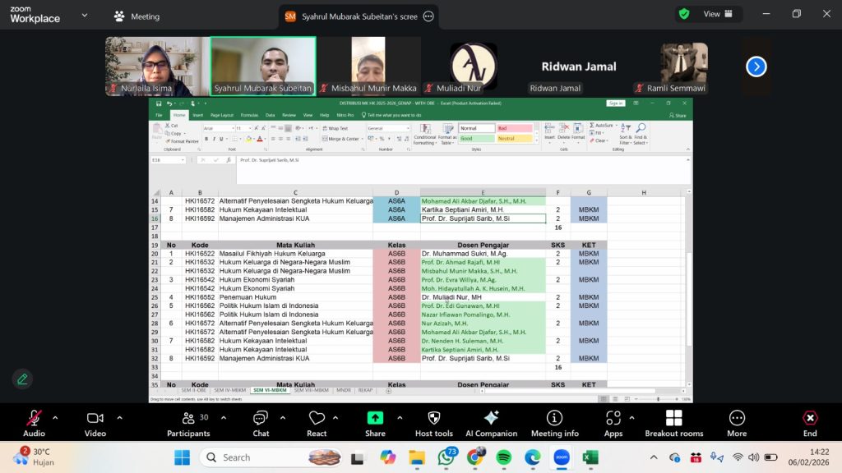Image resolution: width=842 pixels, height=473 pixels.
Task: Start the camera with the Video button
Action: click(95, 422)
